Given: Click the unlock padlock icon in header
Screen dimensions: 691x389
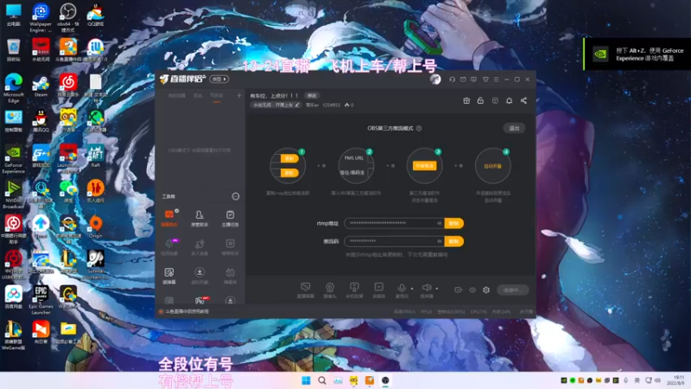Looking at the screenshot, I should 480,100.
